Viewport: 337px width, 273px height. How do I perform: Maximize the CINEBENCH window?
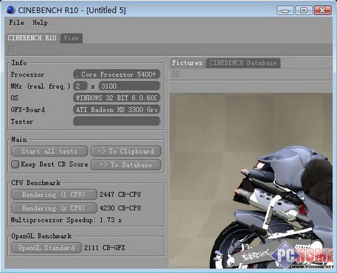(x=303, y=10)
